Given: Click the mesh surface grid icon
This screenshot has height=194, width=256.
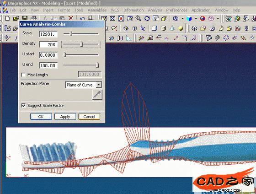Looking at the screenshot, I should 217,38.
